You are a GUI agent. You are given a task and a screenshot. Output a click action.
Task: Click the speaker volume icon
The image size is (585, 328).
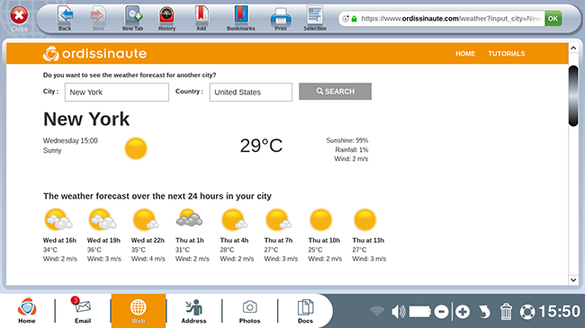coord(398,312)
